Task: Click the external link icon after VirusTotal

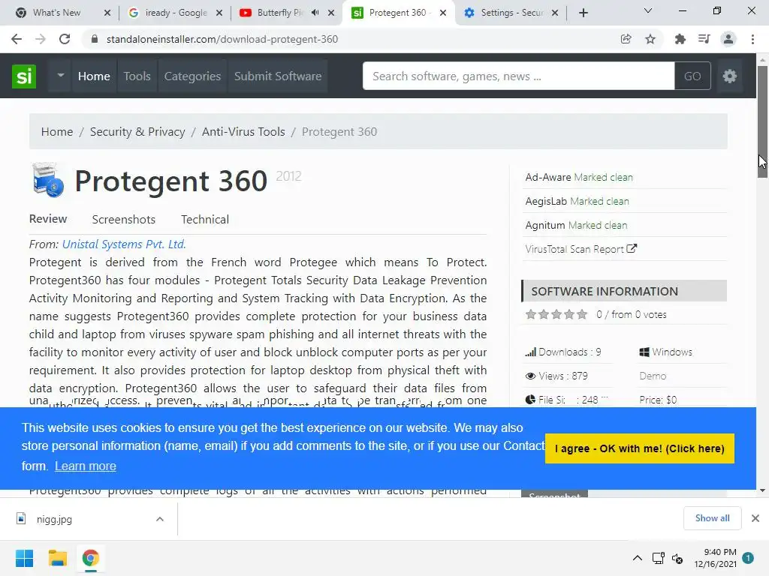Action: coord(632,248)
